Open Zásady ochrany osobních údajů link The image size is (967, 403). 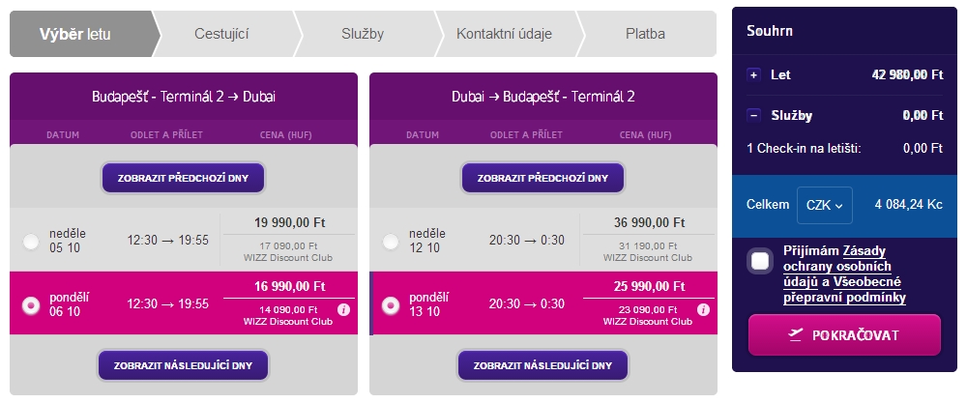tap(835, 266)
